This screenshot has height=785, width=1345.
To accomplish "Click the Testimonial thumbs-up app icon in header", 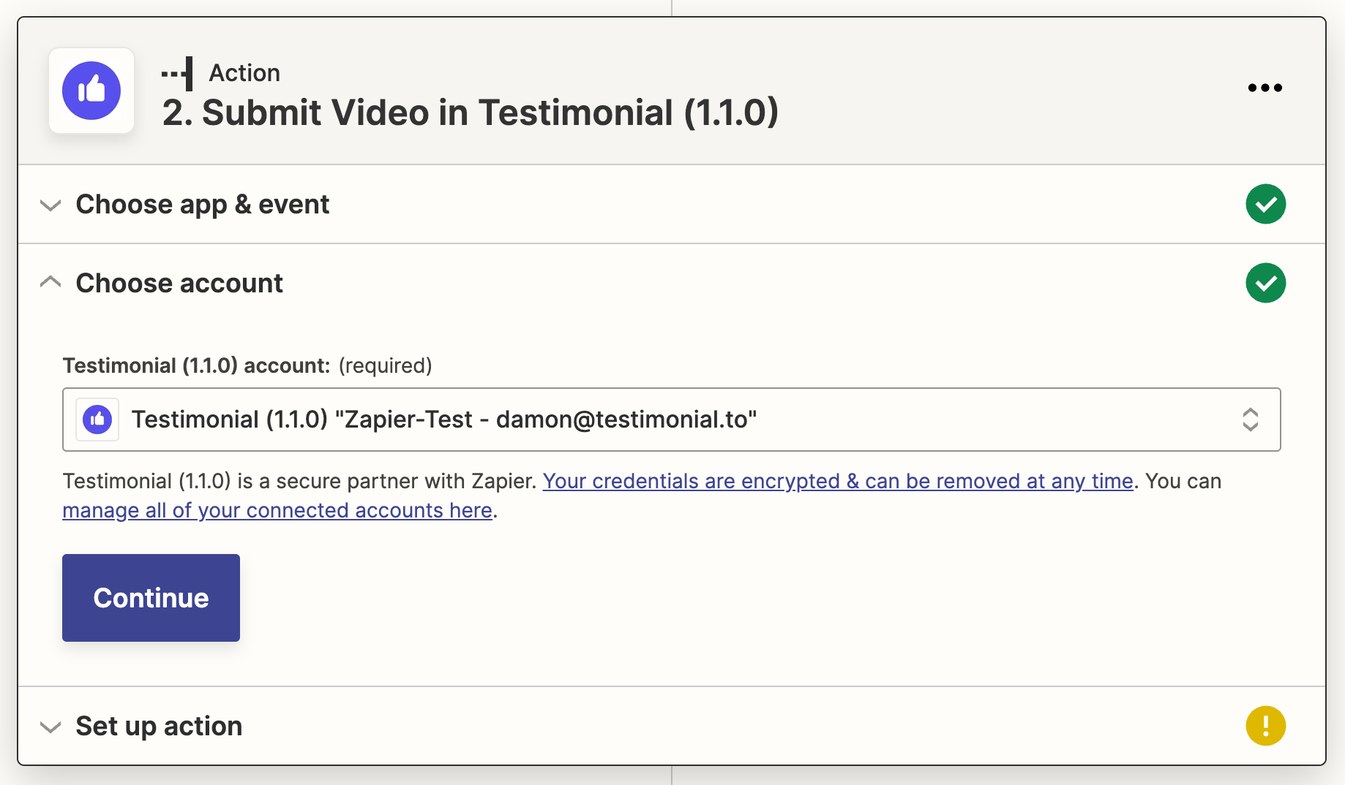I will [x=91, y=91].
